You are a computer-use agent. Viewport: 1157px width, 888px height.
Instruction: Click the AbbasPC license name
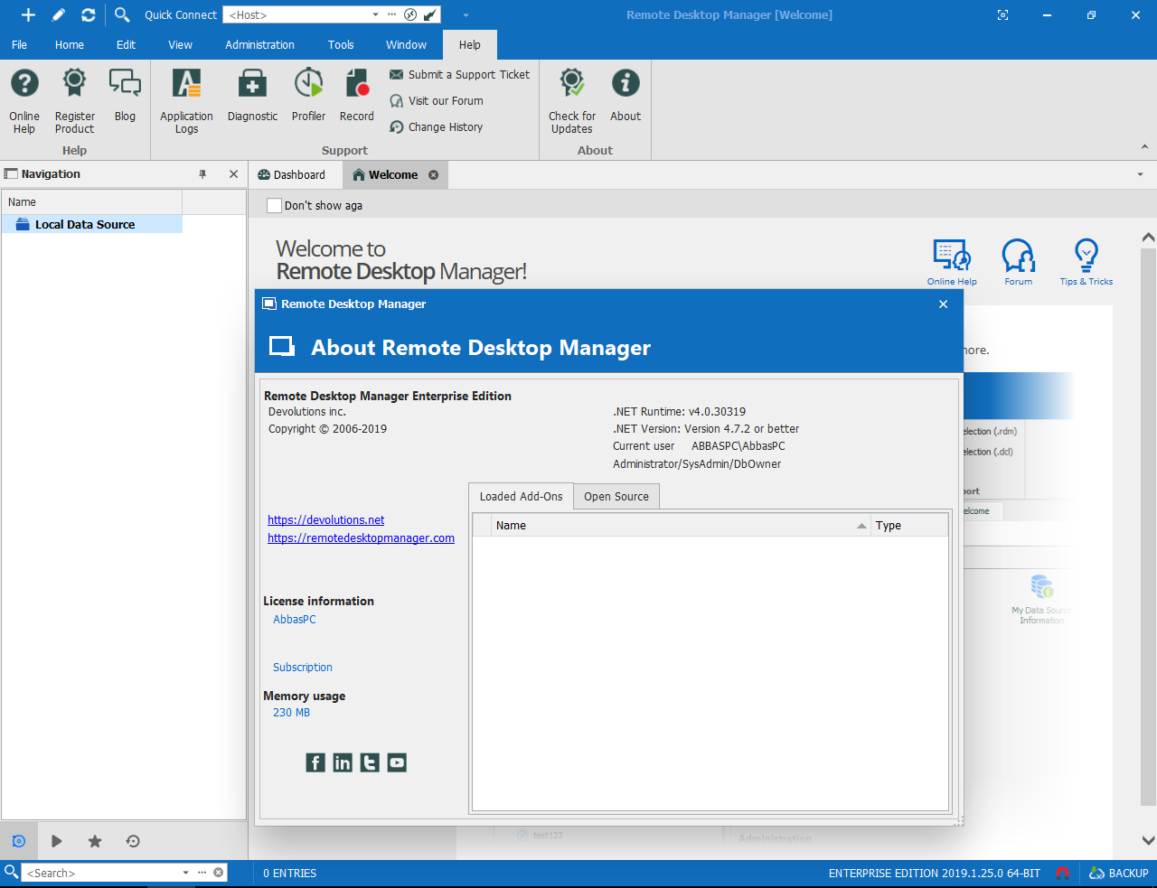[x=295, y=620]
